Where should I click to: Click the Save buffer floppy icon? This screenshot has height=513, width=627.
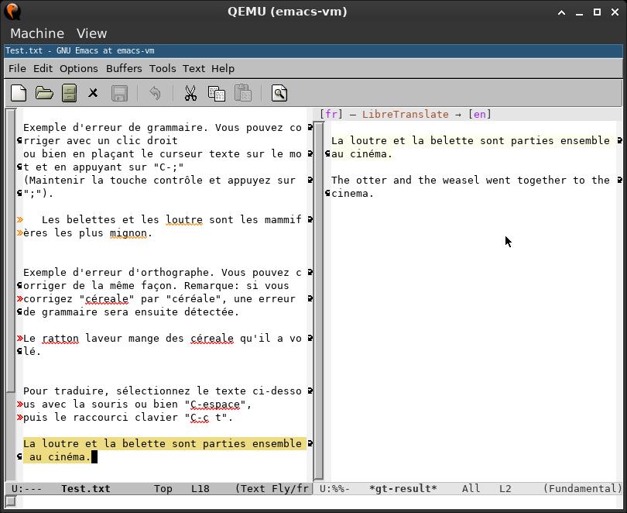coord(119,94)
